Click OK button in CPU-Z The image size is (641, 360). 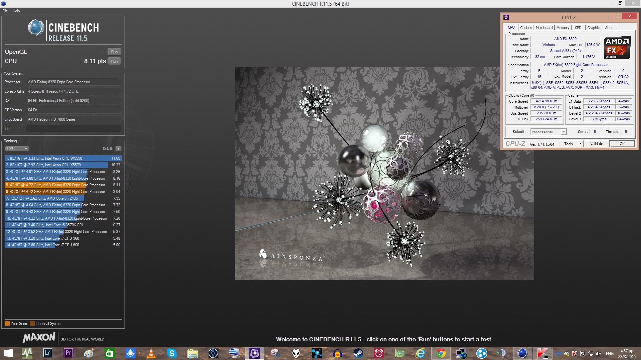point(622,144)
